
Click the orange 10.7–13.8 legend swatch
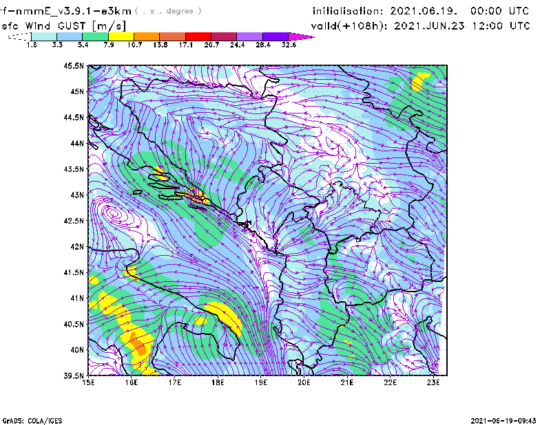[147, 36]
